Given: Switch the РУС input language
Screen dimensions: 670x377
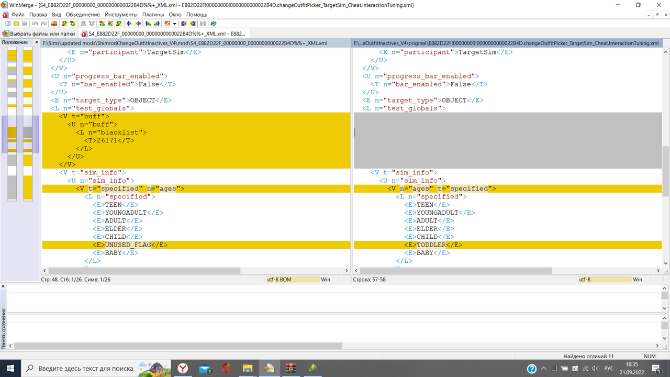Looking at the screenshot, I should (609, 369).
